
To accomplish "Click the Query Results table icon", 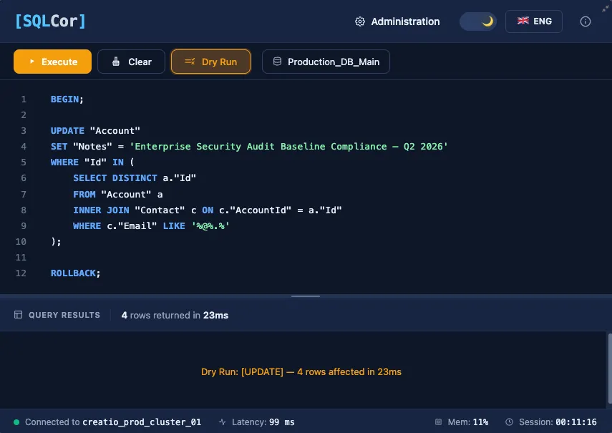I will tap(18, 314).
